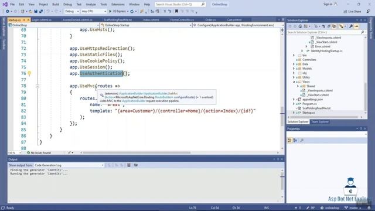Click the Clear All icon in Output panel
This screenshot has width=375, height=211.
[129, 165]
